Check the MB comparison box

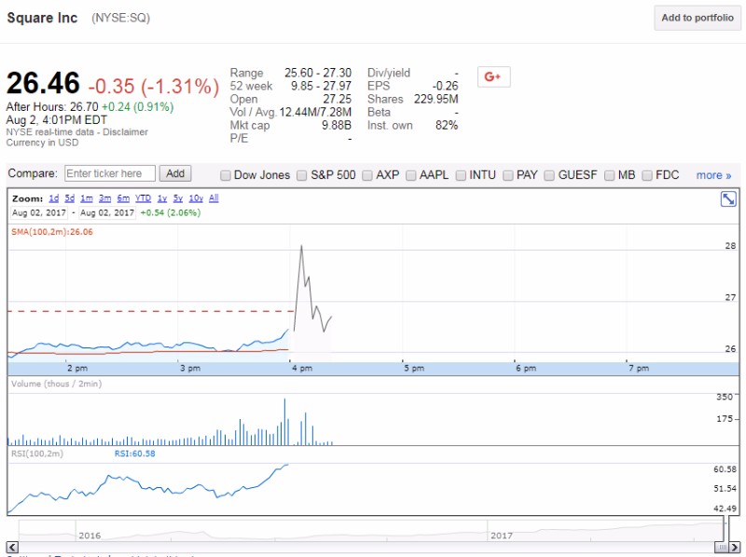click(609, 175)
